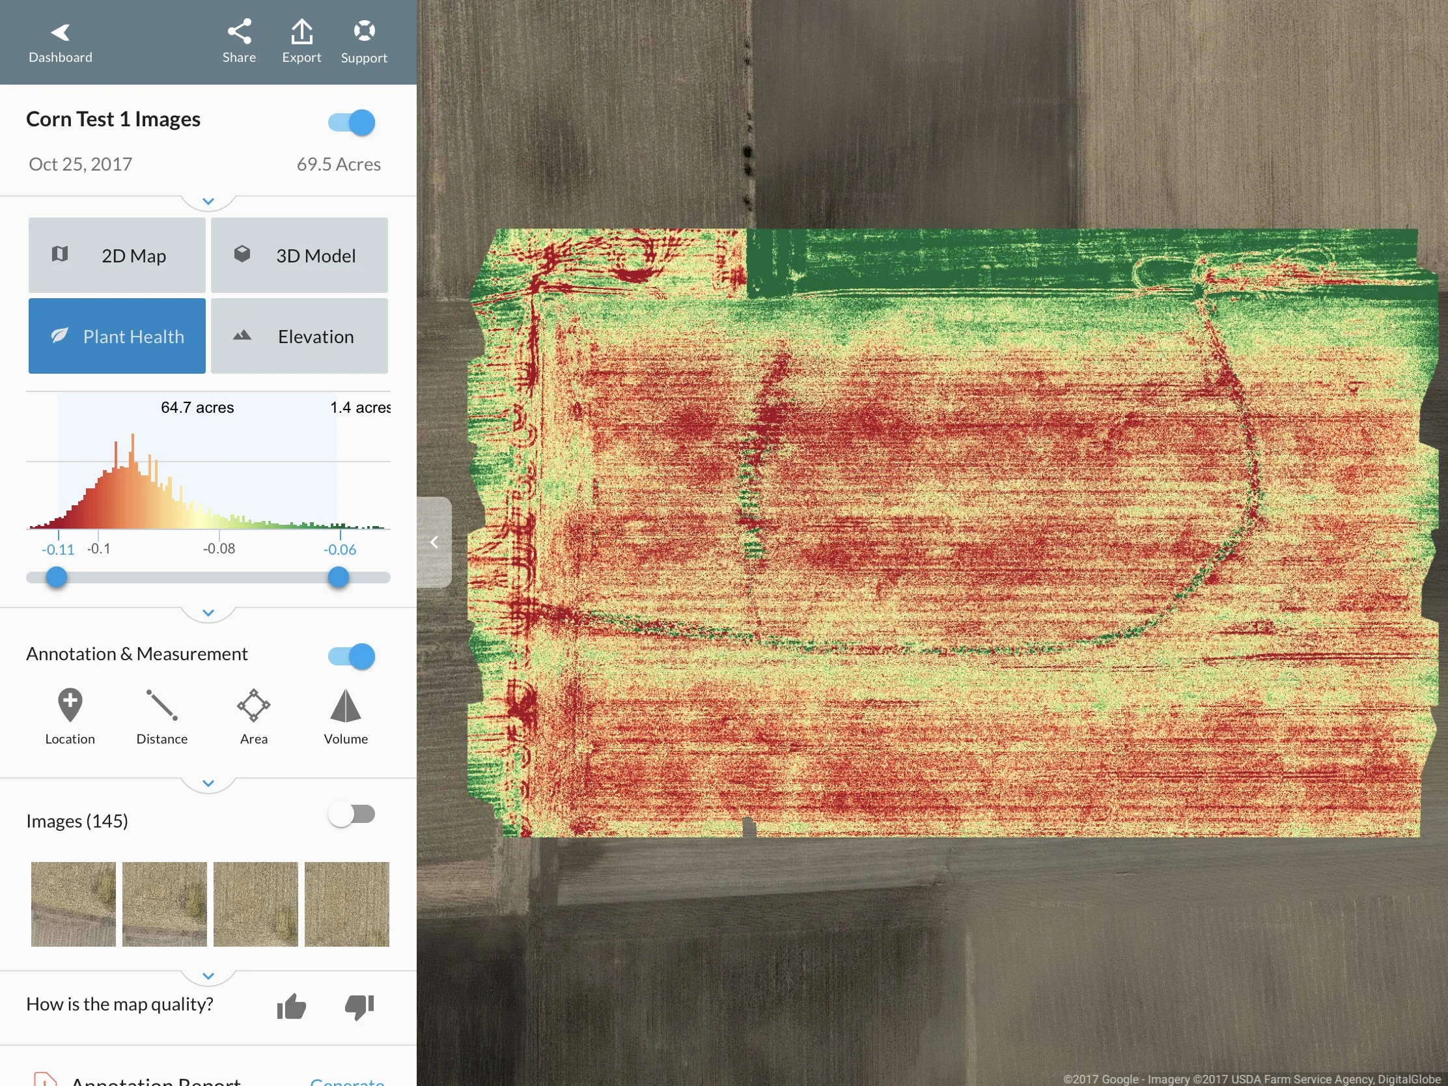Give thumbs down for map quality
The width and height of the screenshot is (1448, 1086).
click(x=359, y=1007)
